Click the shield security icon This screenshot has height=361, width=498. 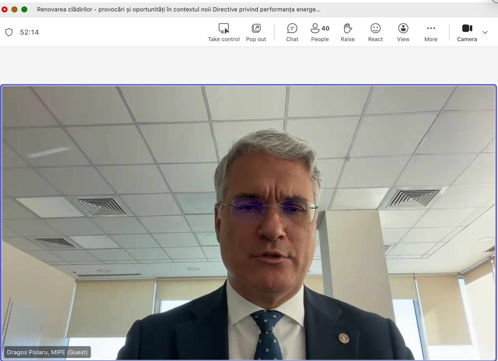pyautogui.click(x=9, y=32)
